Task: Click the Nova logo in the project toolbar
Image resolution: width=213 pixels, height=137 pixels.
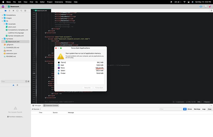Action: [3, 6]
